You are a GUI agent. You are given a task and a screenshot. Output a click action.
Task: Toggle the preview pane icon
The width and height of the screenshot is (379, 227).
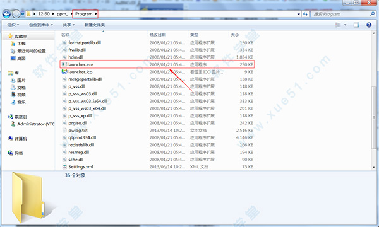click(356, 25)
